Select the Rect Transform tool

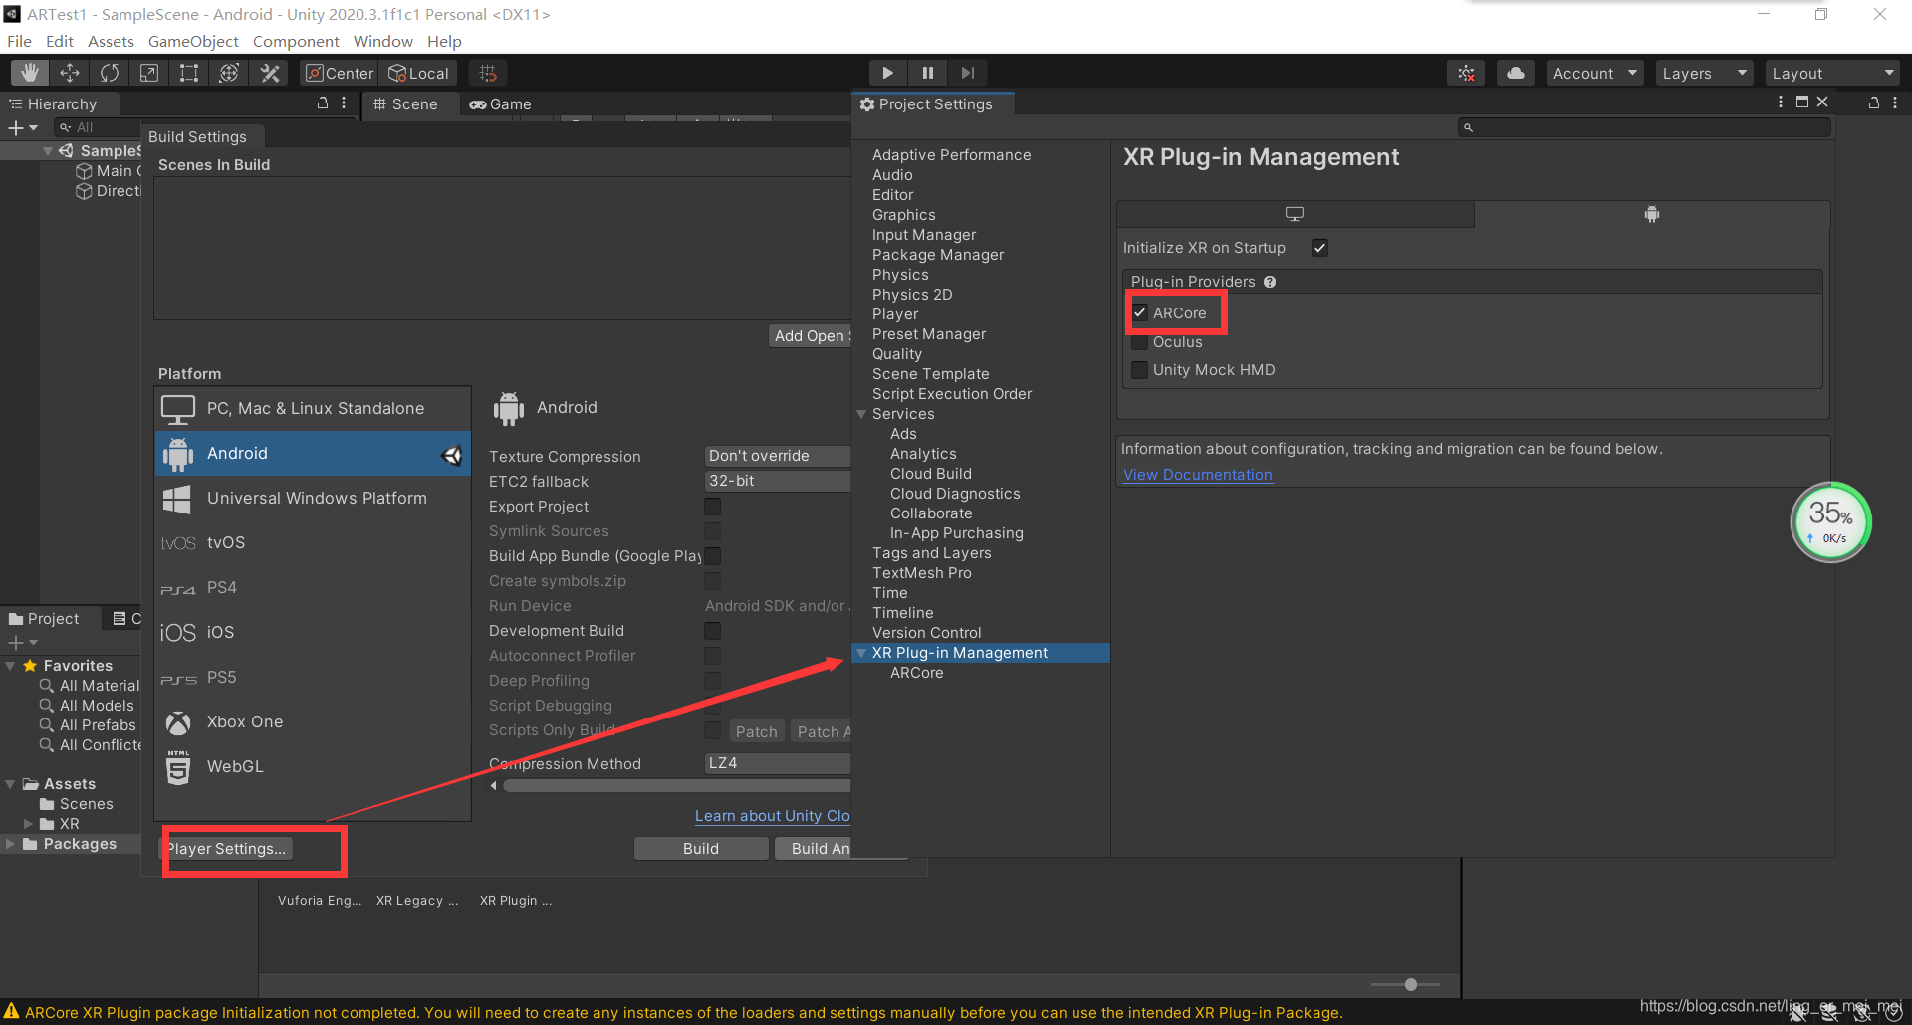pos(189,73)
